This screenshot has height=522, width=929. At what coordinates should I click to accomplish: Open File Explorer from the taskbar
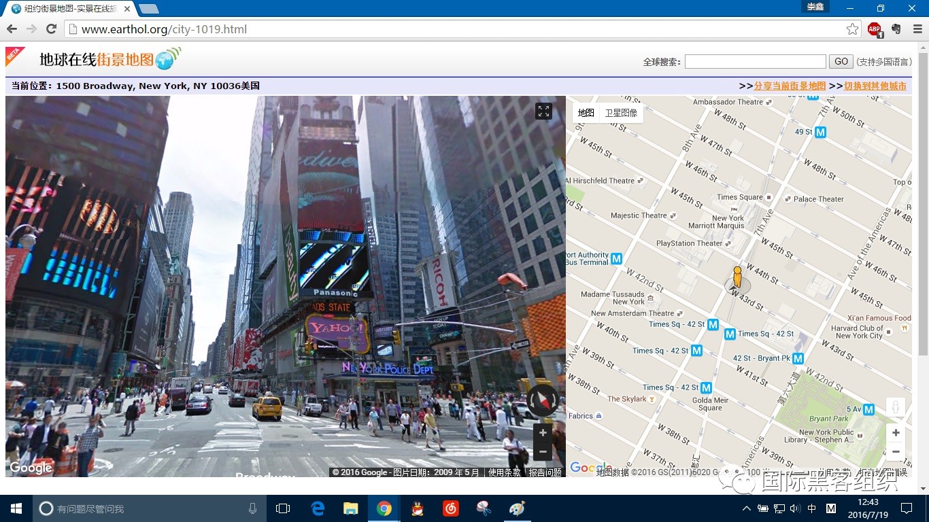coord(351,508)
